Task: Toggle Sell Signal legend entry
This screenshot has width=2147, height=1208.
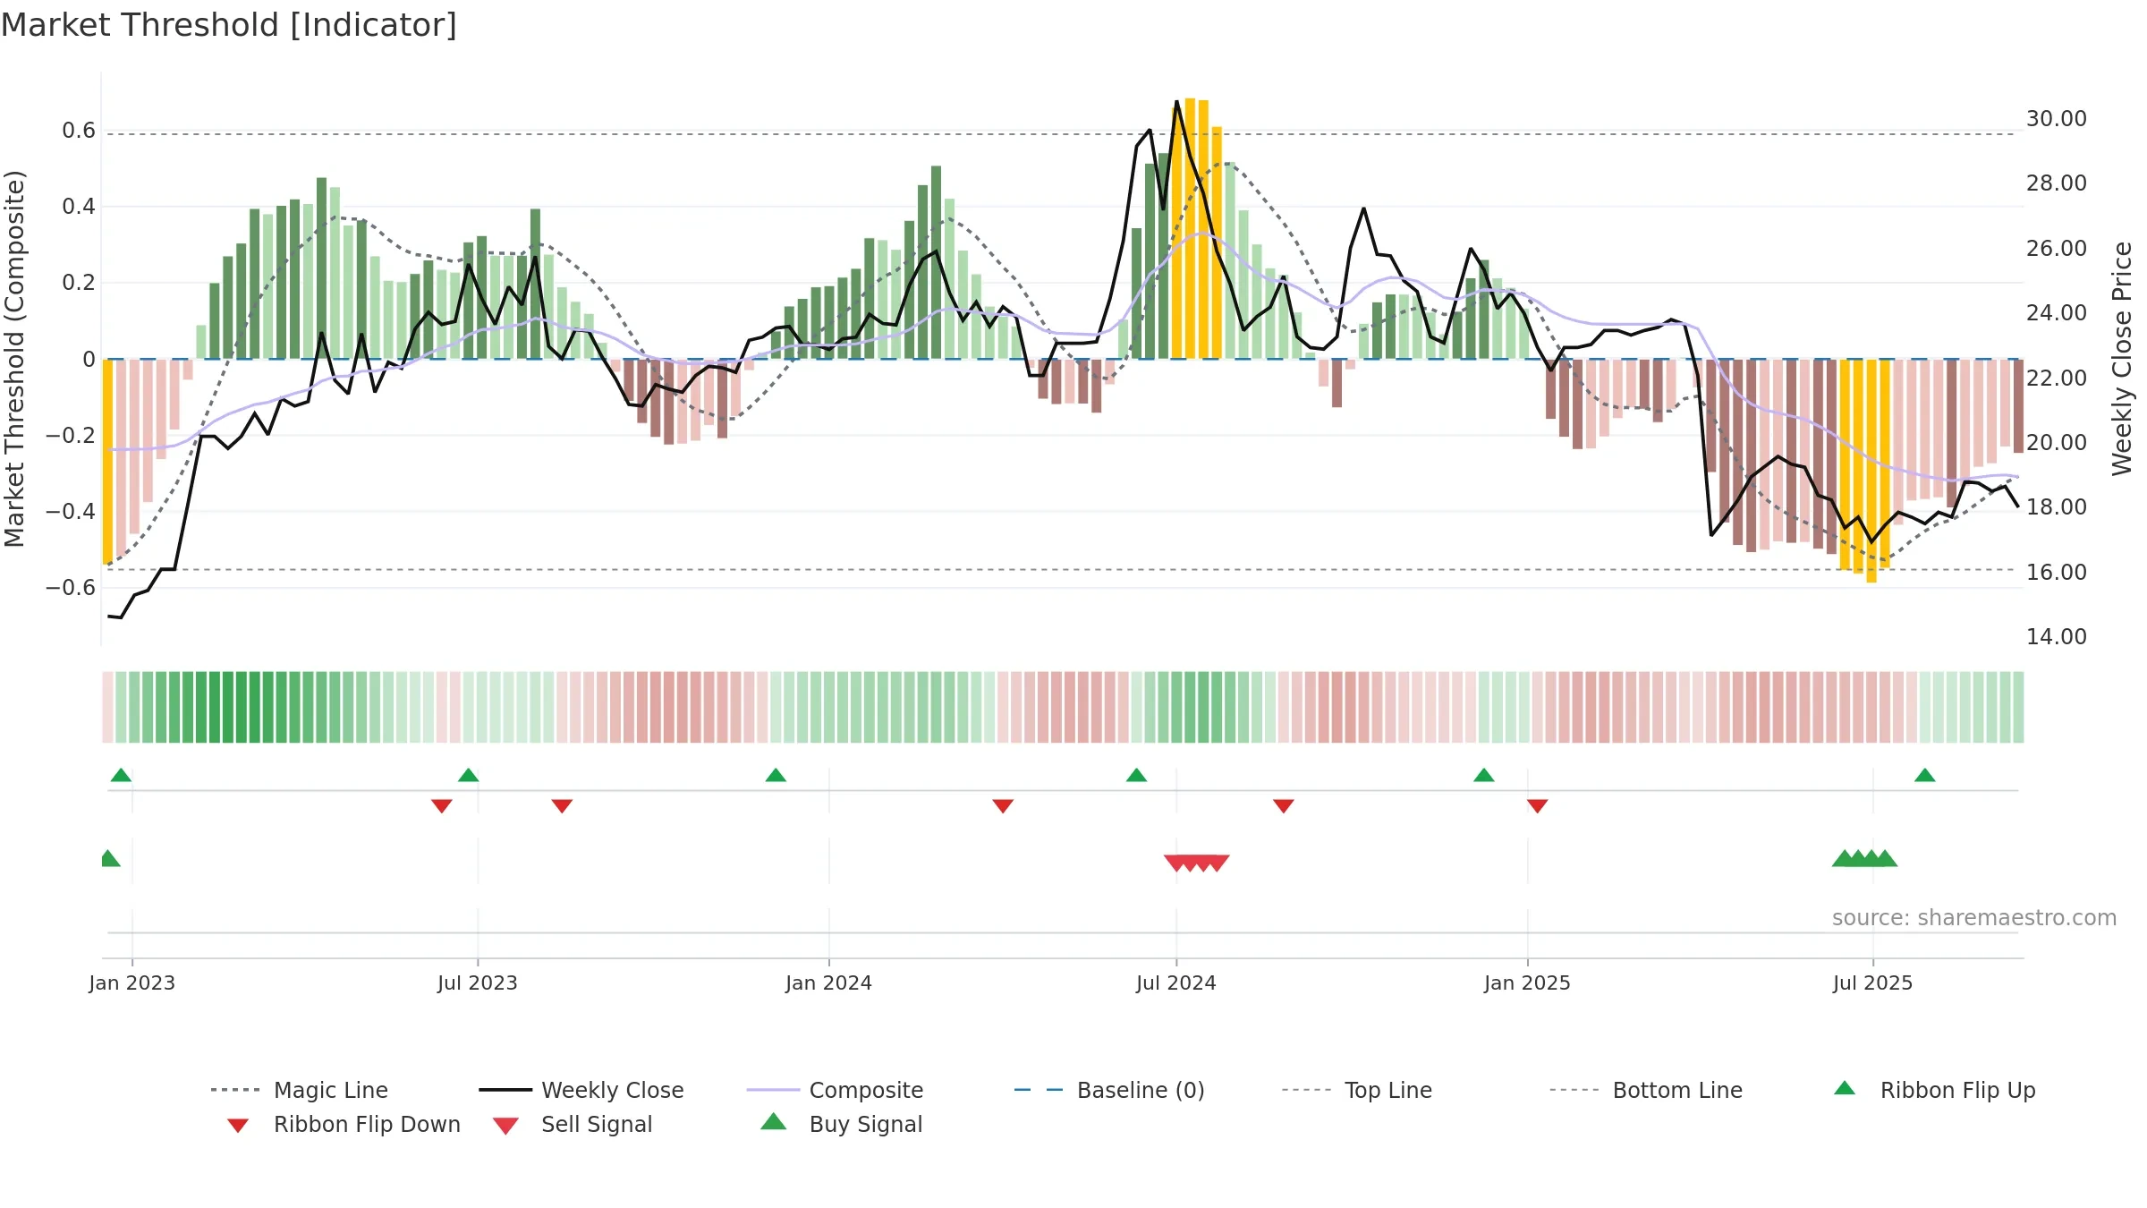Action: [x=573, y=1124]
